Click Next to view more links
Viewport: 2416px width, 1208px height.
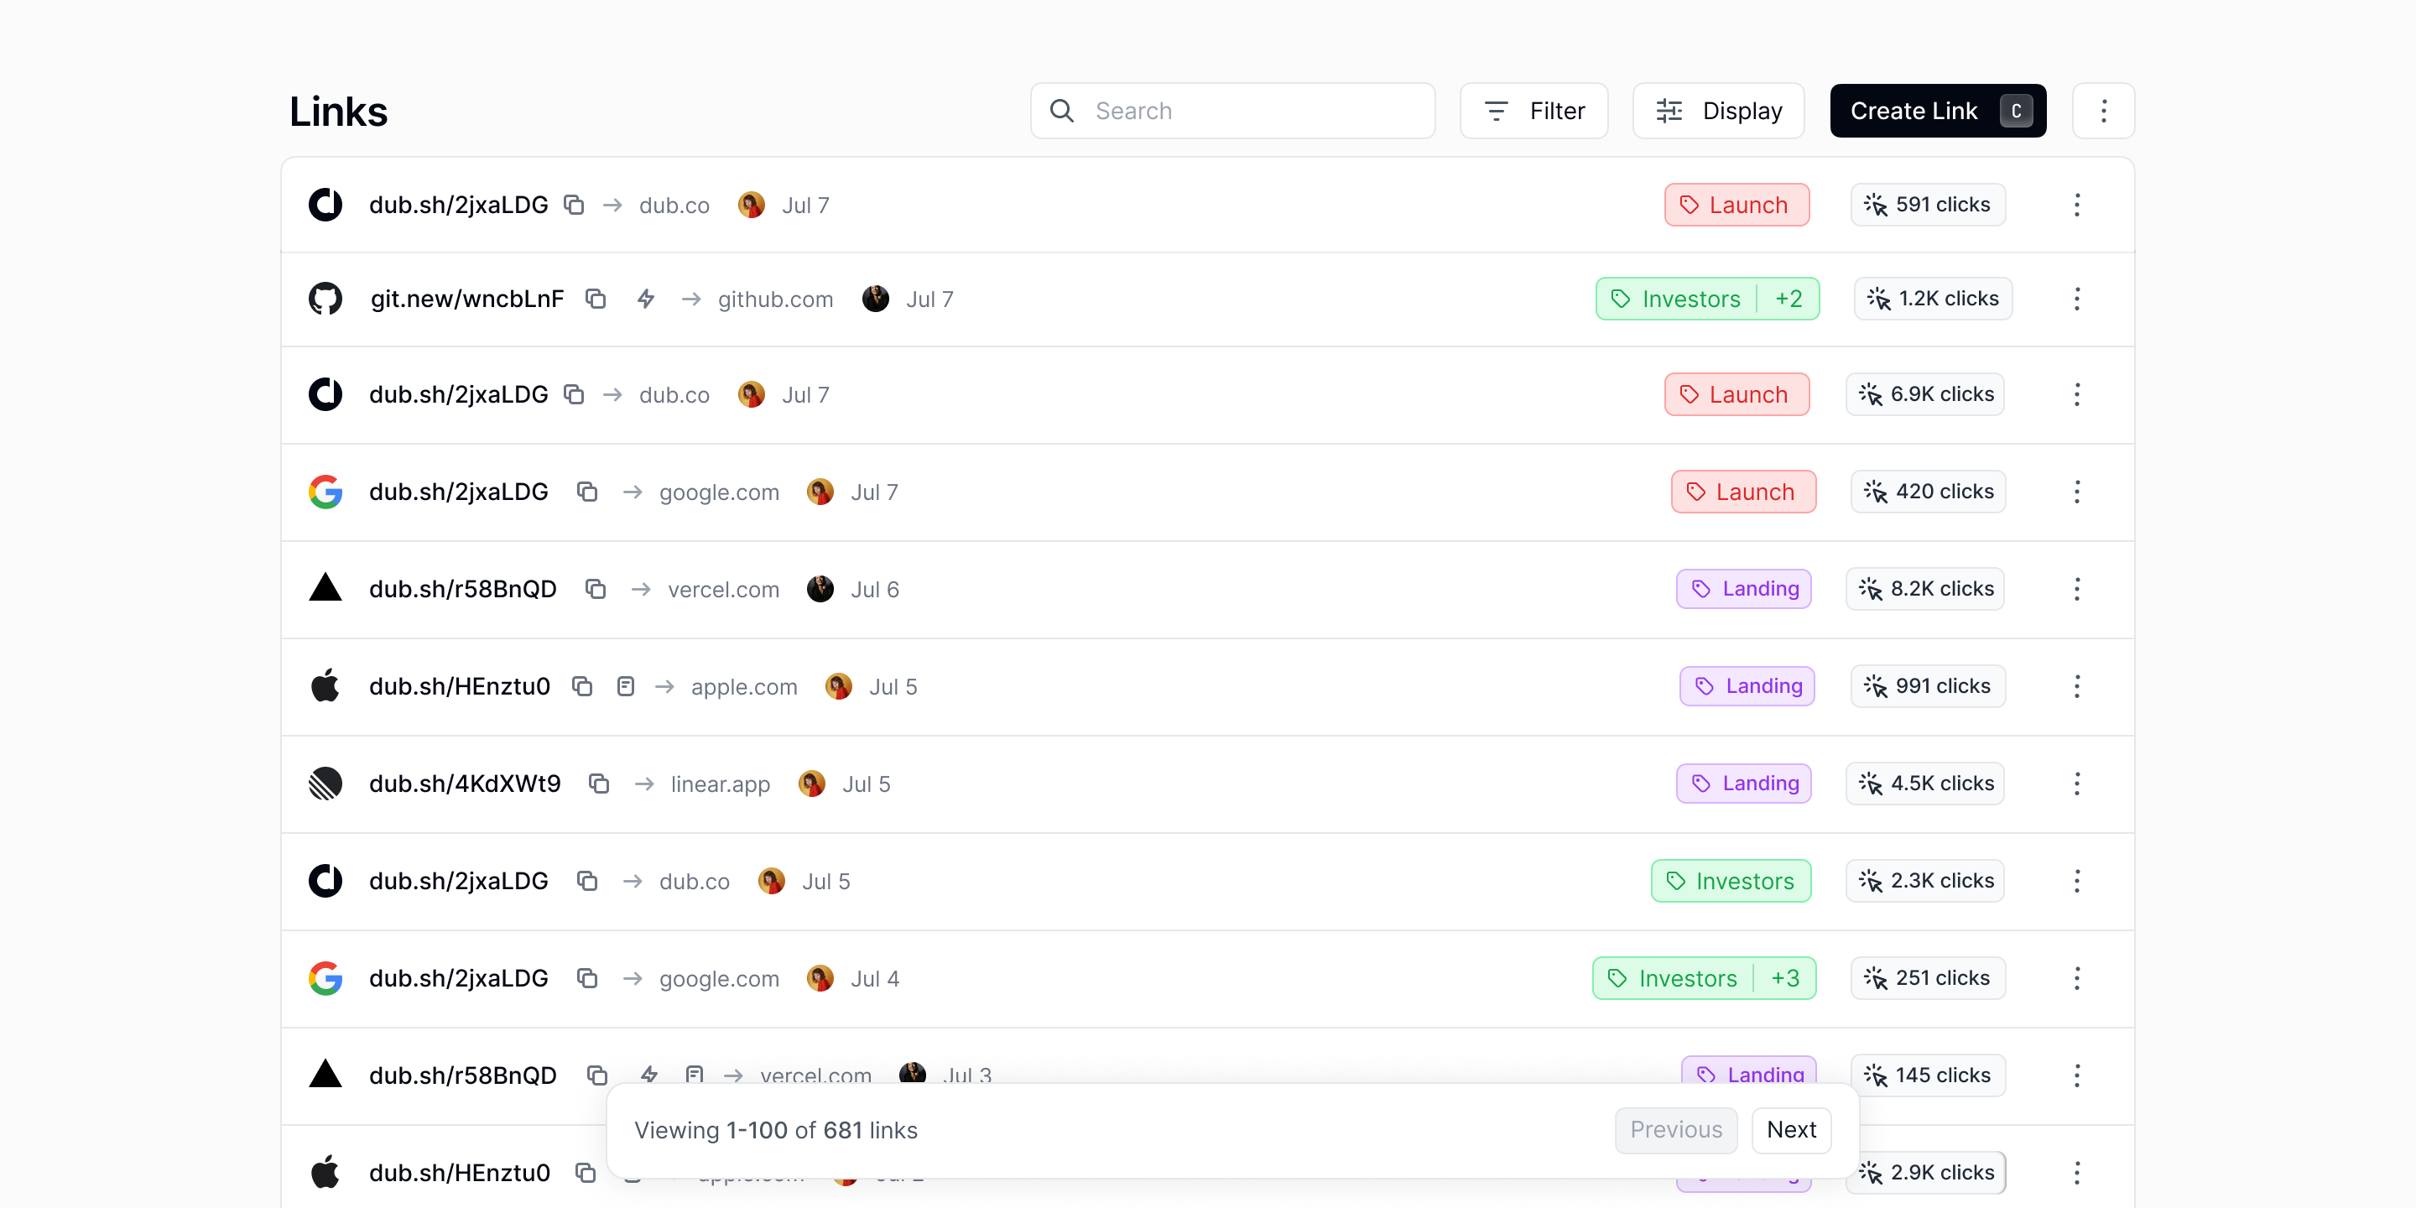click(1791, 1129)
